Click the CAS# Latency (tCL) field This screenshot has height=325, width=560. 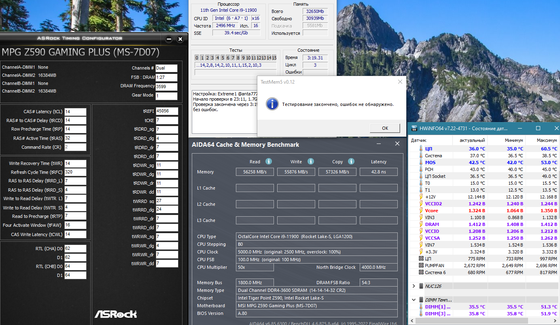(x=75, y=112)
